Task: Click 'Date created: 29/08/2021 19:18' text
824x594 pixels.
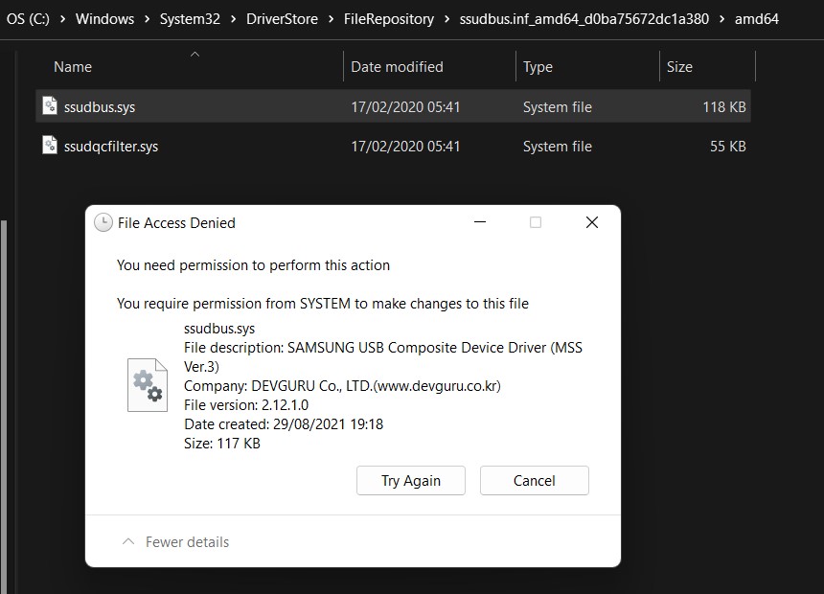Action: tap(284, 424)
